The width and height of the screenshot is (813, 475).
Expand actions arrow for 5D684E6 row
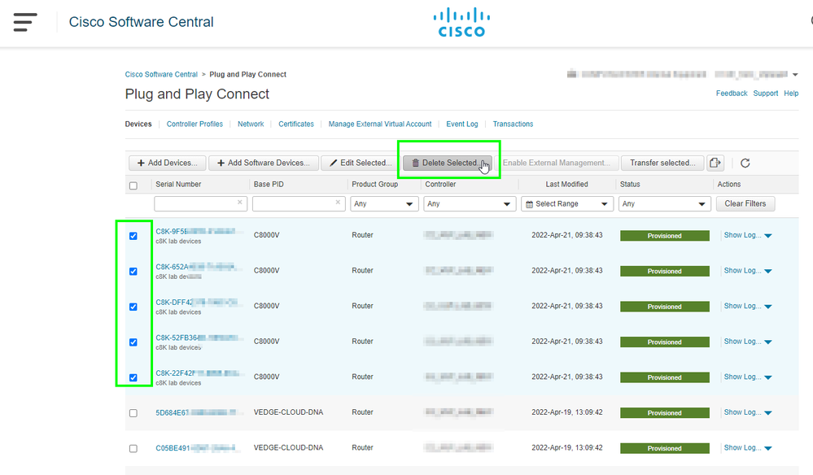pyautogui.click(x=768, y=413)
